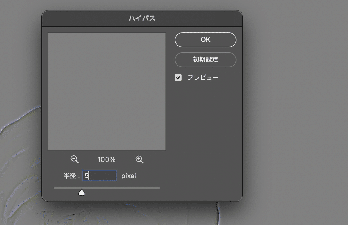Click the 初期設定 button
This screenshot has height=225, width=348.
[x=206, y=60]
